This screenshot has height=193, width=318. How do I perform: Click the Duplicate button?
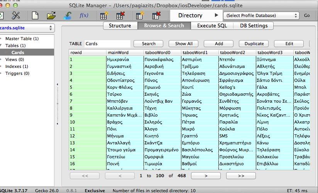(254, 44)
